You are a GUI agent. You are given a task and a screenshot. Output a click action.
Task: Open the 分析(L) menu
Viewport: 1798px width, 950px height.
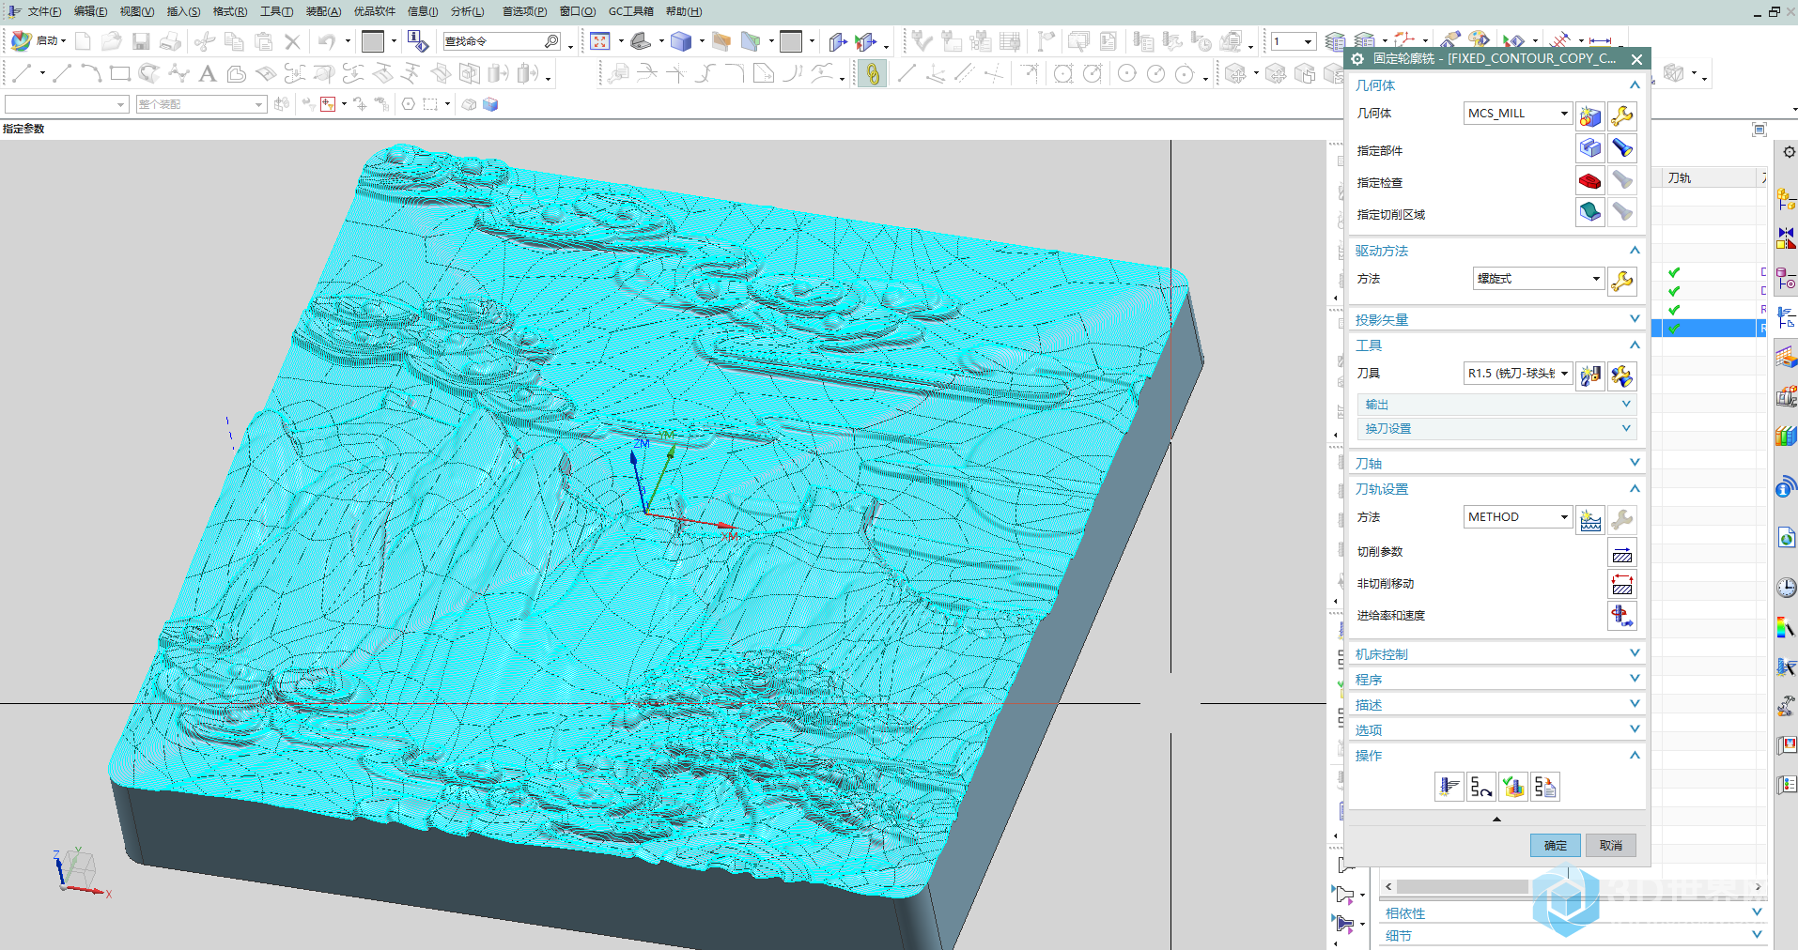pyautogui.click(x=467, y=11)
